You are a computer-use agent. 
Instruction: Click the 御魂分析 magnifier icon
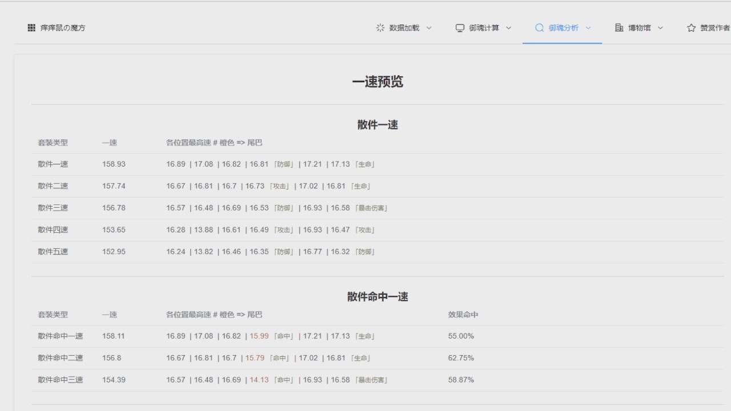pos(539,28)
